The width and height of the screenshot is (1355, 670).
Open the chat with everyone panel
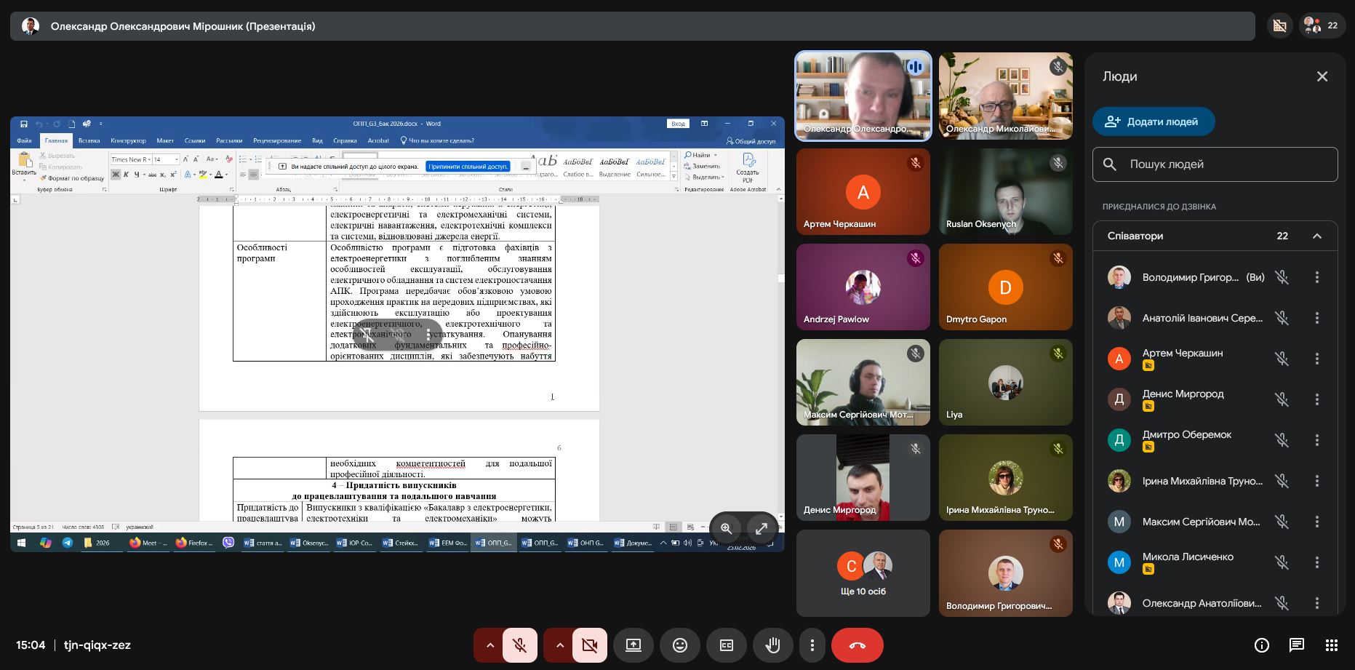click(x=1296, y=645)
